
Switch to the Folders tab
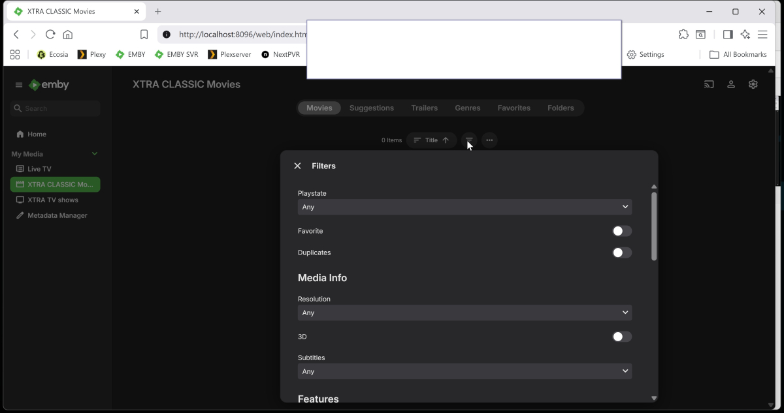[x=561, y=108]
